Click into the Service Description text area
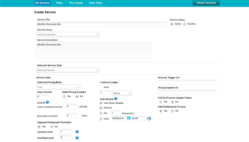The image size is (249, 142). [94, 50]
